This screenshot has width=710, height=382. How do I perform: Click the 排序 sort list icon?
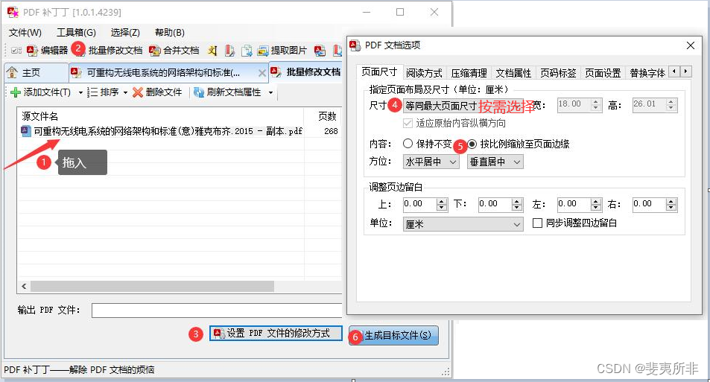(x=92, y=92)
